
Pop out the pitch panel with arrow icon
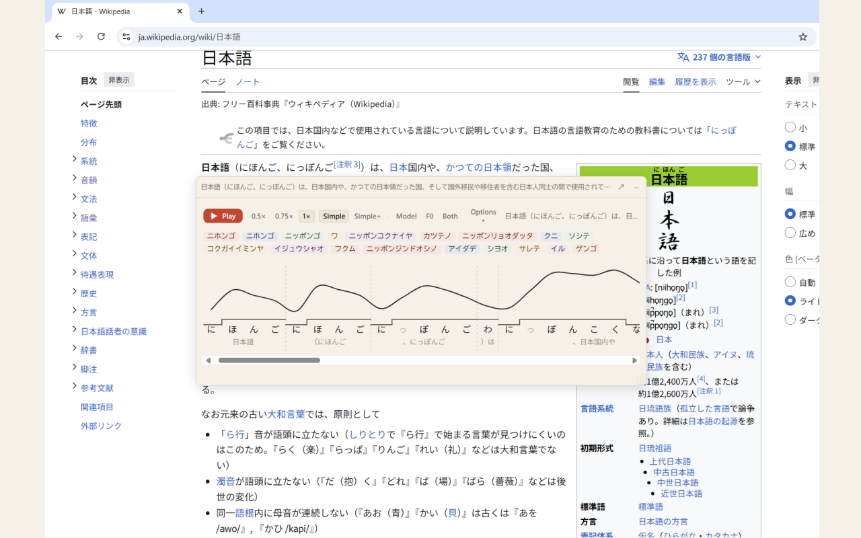click(621, 187)
